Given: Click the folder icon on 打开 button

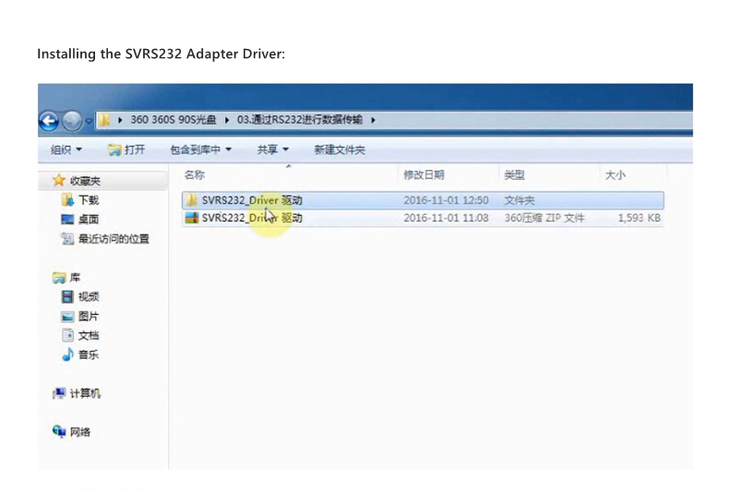Looking at the screenshot, I should (x=114, y=150).
